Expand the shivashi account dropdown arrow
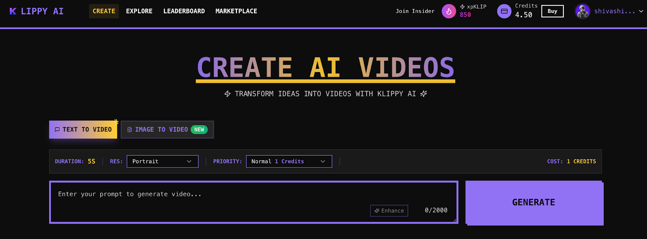647x239 pixels. pyautogui.click(x=641, y=11)
